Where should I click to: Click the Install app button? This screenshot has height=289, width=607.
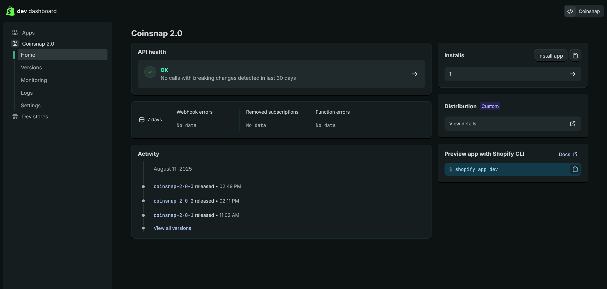(x=550, y=56)
